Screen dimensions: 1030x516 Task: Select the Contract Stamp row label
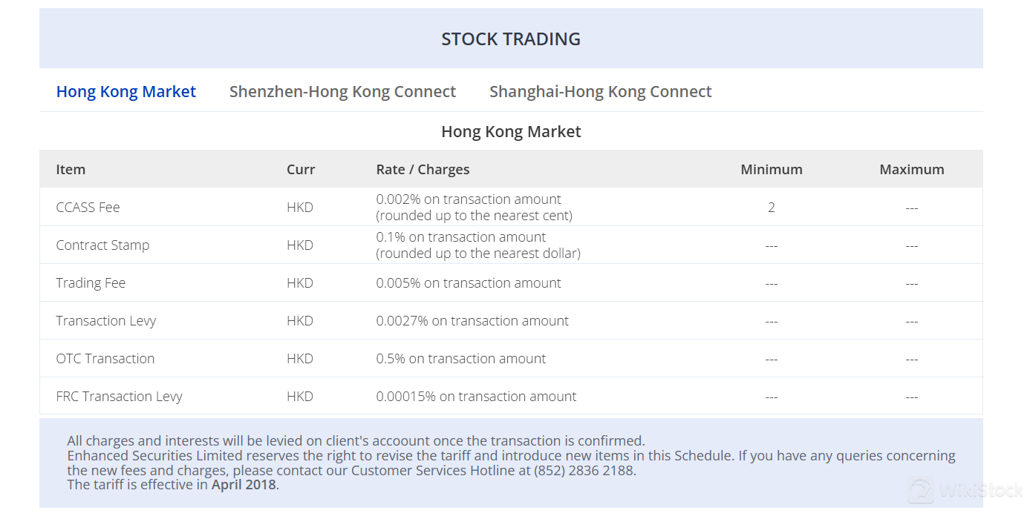102,245
